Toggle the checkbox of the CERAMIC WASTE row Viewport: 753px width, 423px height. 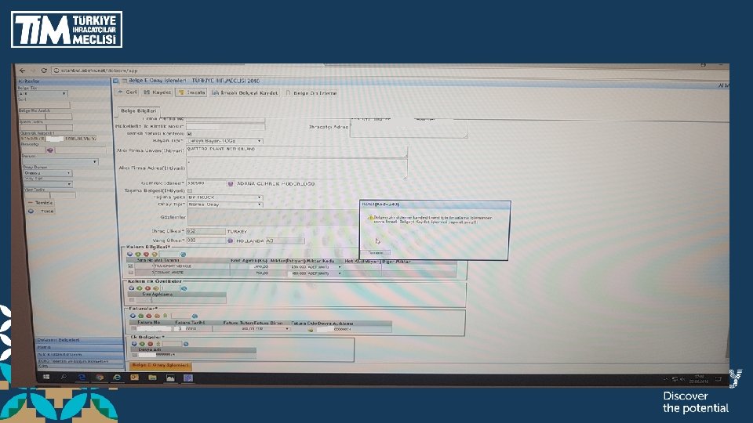[131, 273]
